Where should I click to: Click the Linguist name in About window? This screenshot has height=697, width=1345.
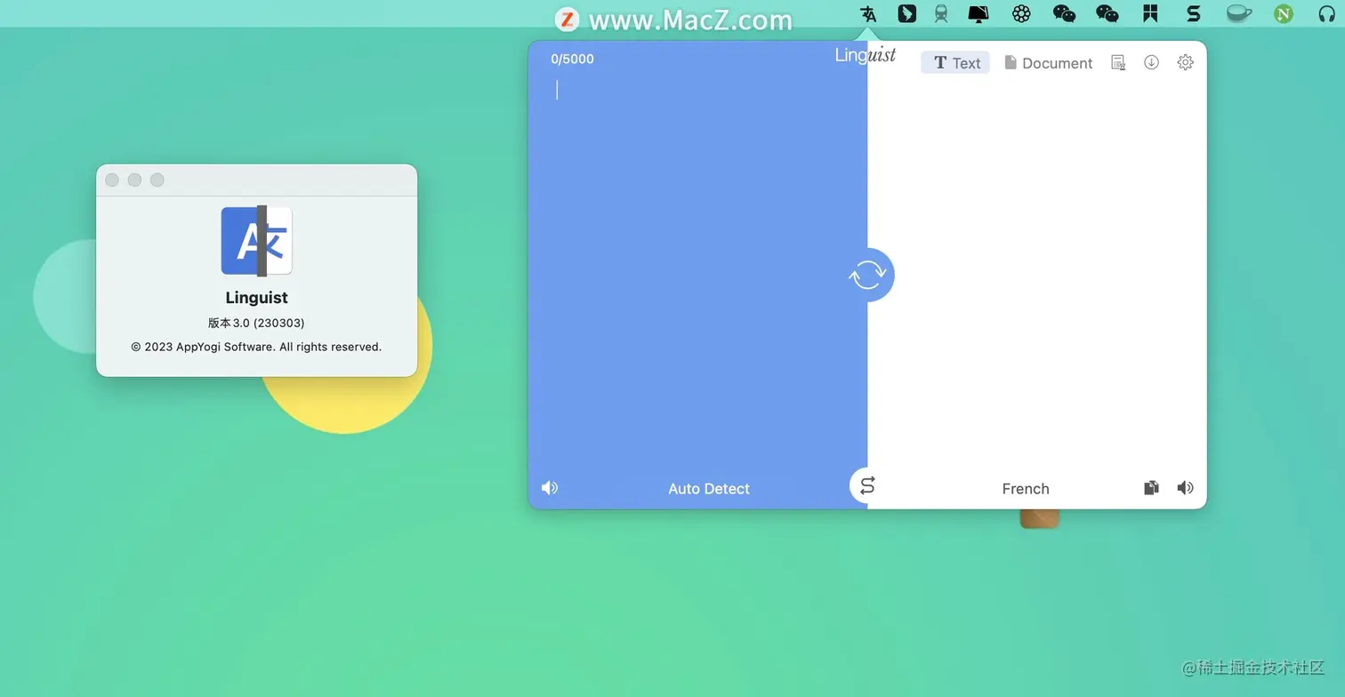(x=256, y=298)
